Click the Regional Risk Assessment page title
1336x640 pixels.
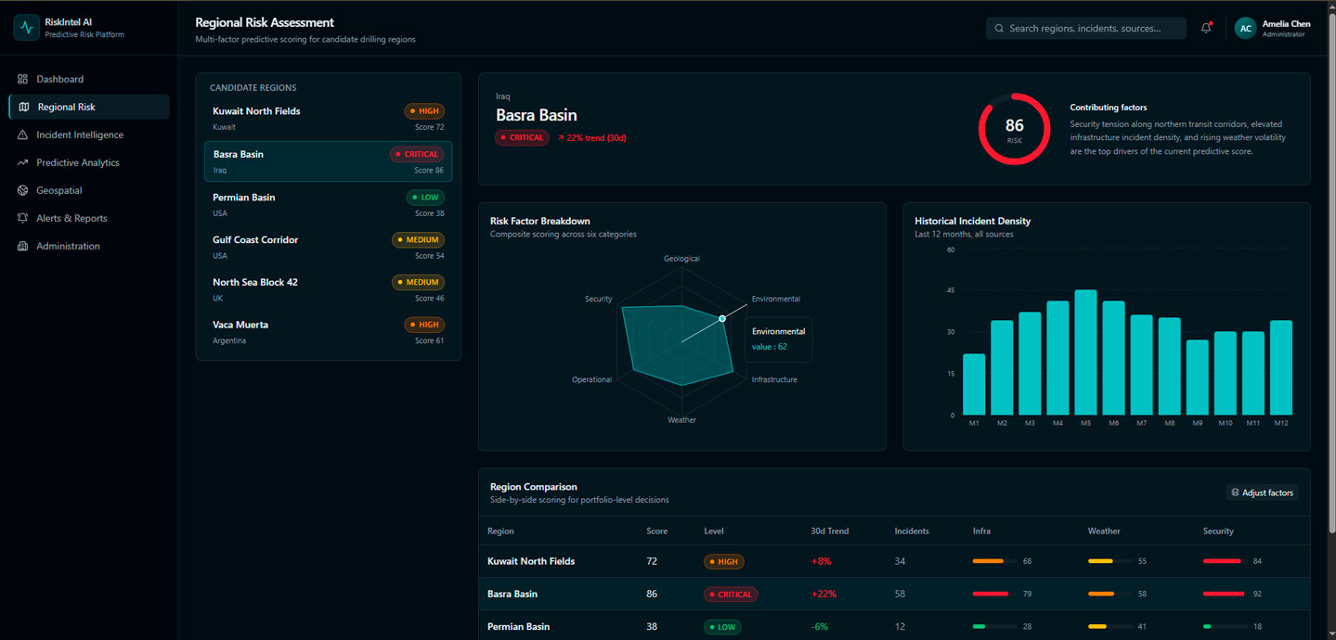pyautogui.click(x=265, y=22)
